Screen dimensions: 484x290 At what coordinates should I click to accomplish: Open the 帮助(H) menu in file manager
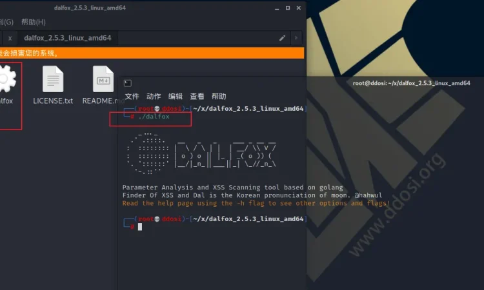34,22
